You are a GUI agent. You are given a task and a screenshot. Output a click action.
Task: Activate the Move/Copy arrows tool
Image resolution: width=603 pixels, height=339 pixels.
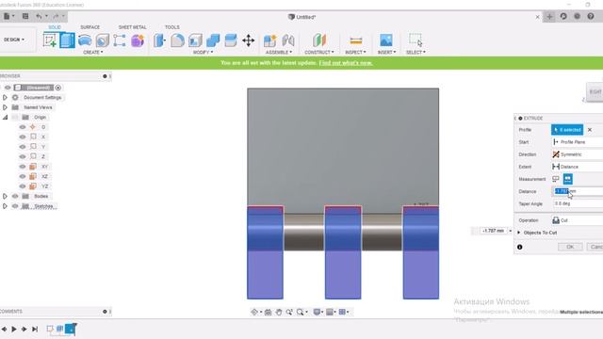(x=249, y=40)
